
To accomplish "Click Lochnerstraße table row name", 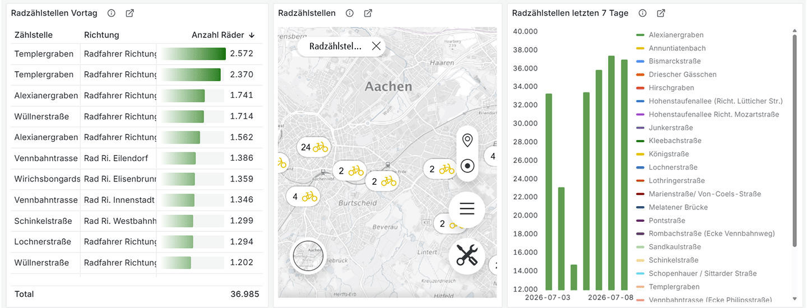I will [x=43, y=242].
